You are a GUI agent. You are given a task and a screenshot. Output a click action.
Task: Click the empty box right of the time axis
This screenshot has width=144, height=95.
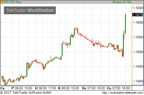[138, 88]
